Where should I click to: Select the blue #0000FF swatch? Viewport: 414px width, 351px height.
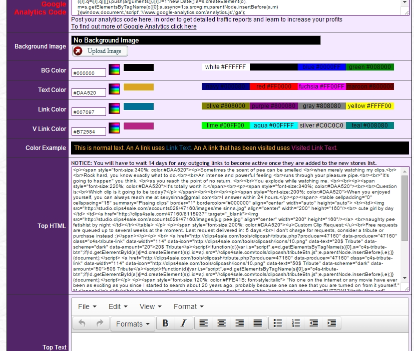321,67
